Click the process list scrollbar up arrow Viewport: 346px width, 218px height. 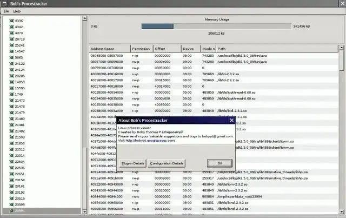[x=85, y=18]
